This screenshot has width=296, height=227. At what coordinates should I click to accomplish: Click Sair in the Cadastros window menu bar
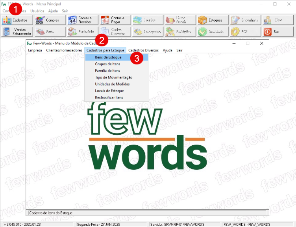pos(179,50)
